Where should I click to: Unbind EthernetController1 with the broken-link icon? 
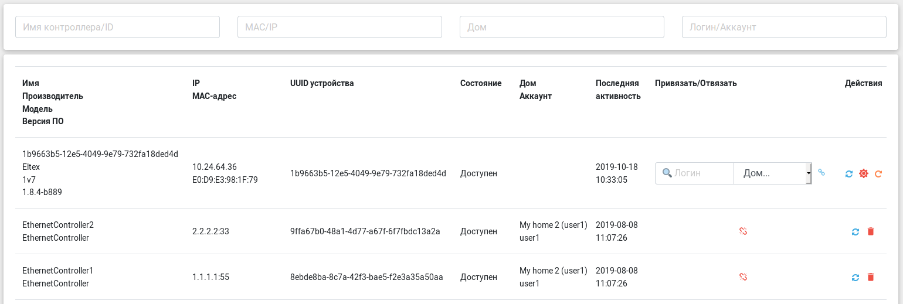[x=743, y=277]
